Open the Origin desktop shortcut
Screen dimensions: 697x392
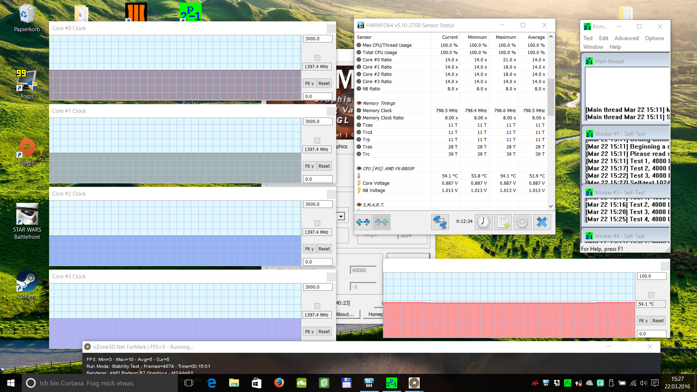click(x=27, y=151)
